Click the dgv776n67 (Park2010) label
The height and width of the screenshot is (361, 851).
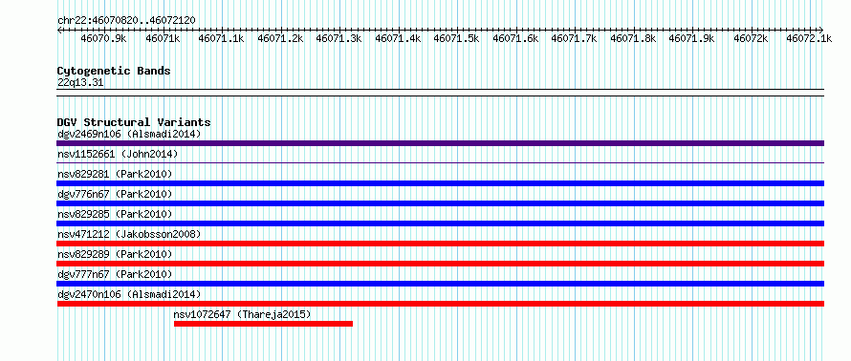click(115, 194)
